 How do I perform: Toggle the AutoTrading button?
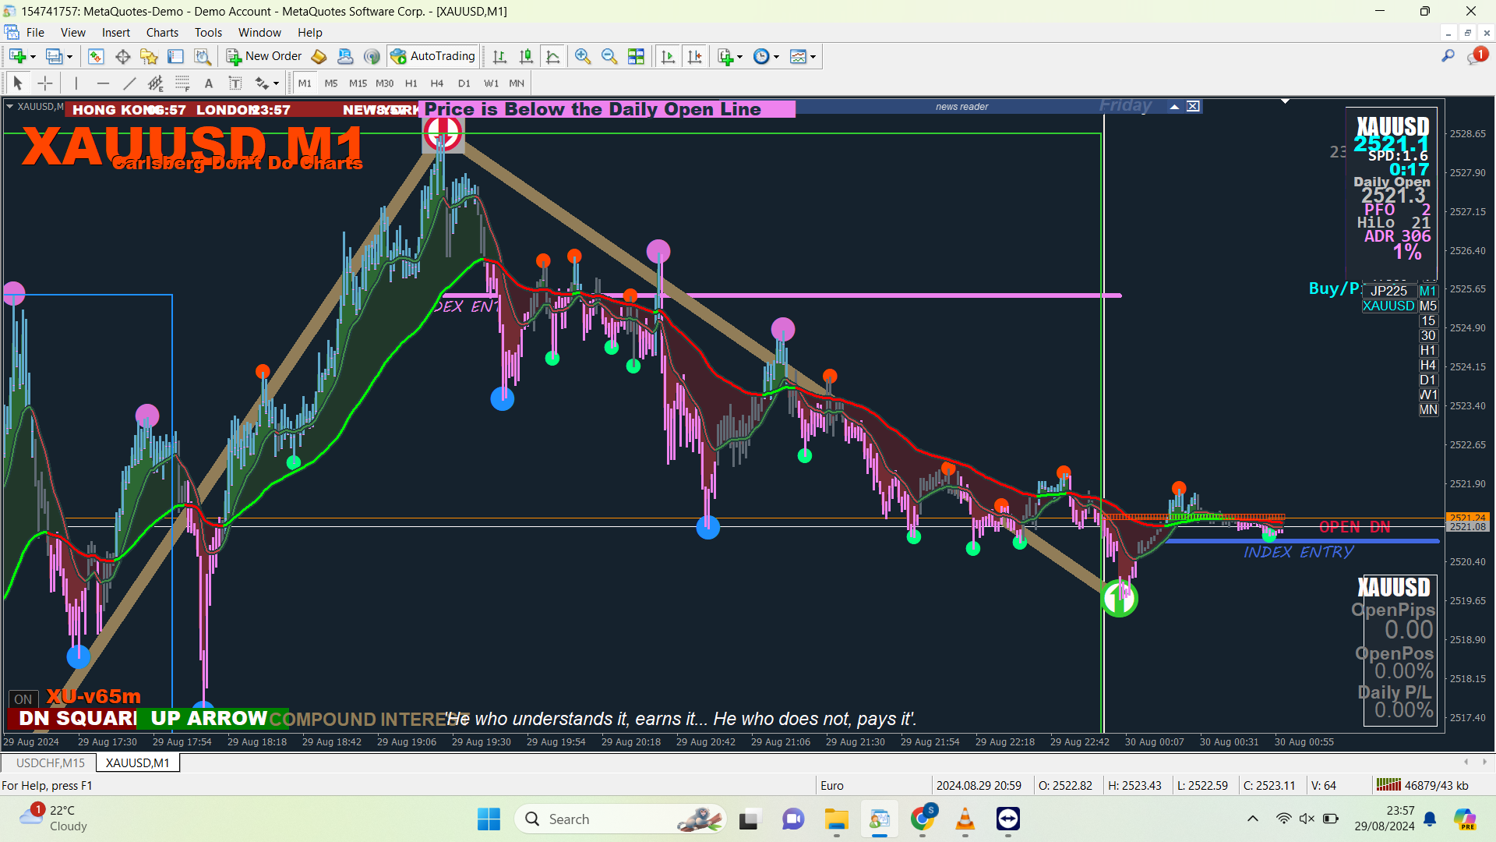(433, 56)
